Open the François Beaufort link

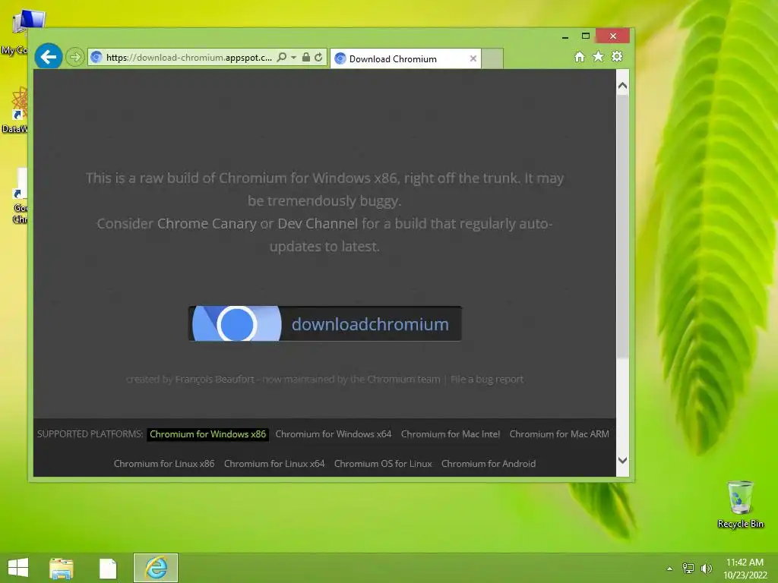pos(214,380)
